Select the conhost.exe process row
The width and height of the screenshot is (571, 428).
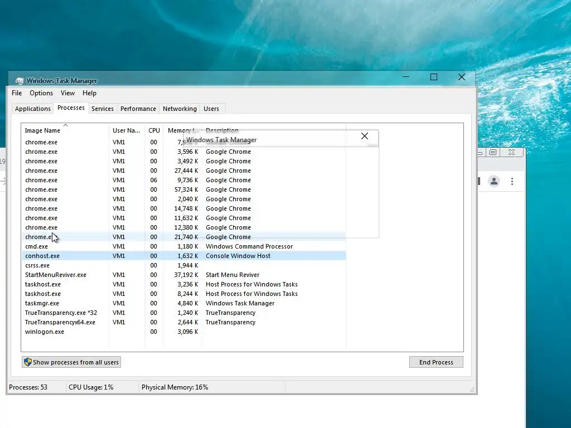tap(183, 256)
